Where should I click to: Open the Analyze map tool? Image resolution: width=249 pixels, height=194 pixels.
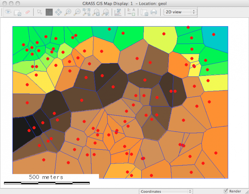coord(118,12)
